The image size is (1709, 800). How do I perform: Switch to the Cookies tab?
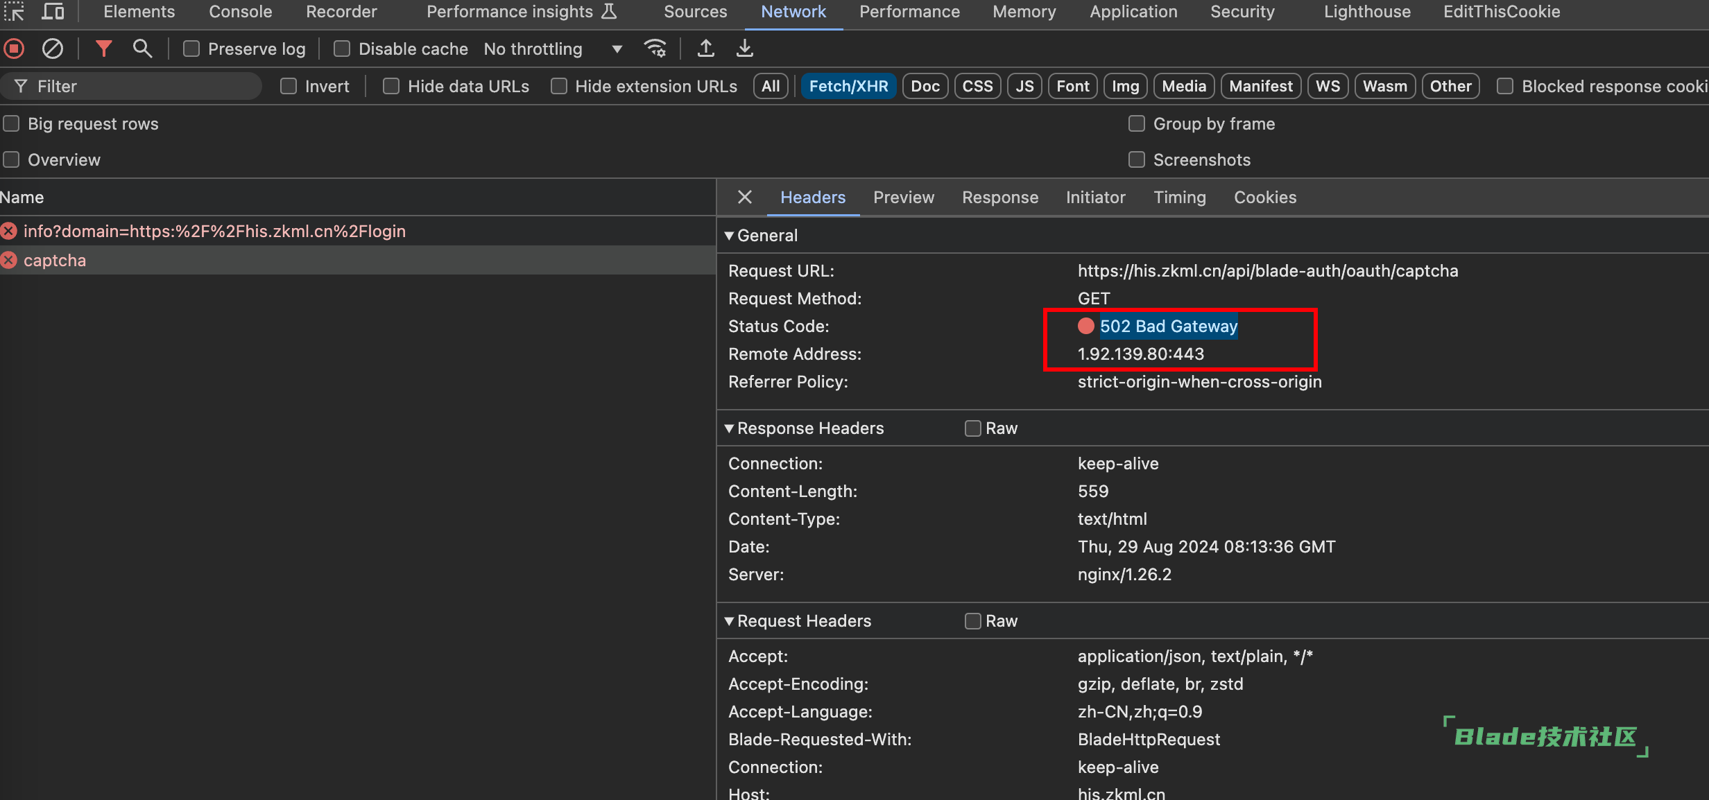tap(1265, 198)
